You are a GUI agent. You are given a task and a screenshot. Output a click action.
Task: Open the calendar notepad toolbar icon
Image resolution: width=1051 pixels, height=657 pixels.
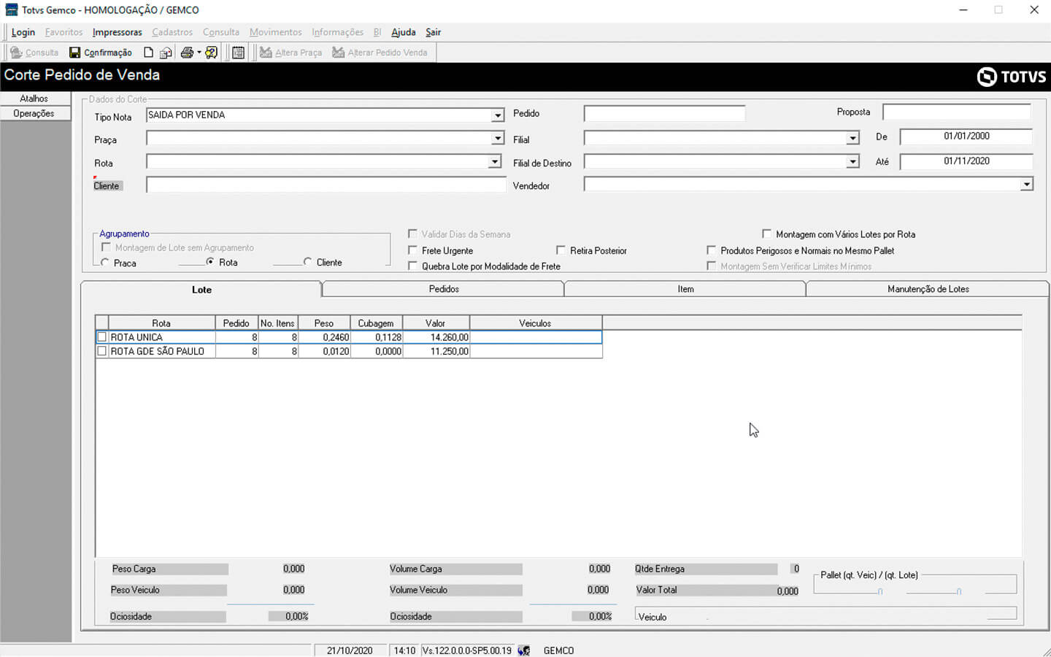[238, 53]
